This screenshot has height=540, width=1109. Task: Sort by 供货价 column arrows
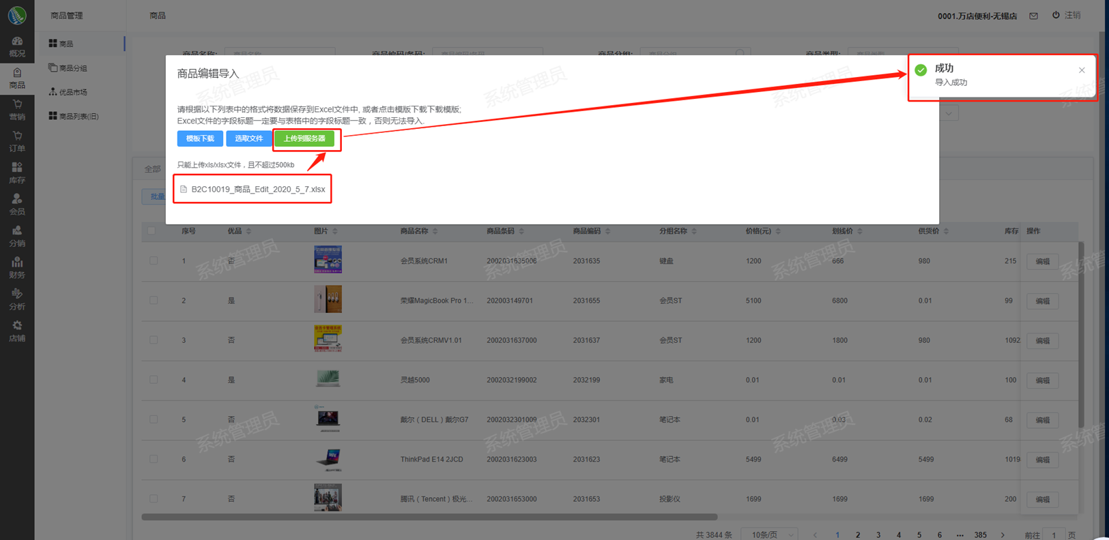946,231
